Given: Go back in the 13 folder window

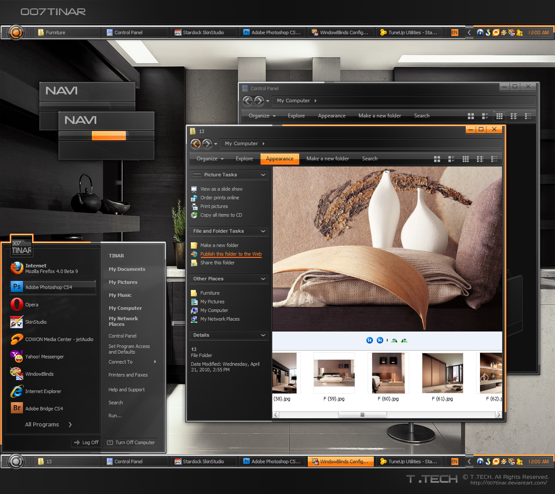Looking at the screenshot, I should click(196, 144).
